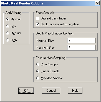
Task: Click the Depth Map Shadow Controls heading
Action: click(55, 33)
